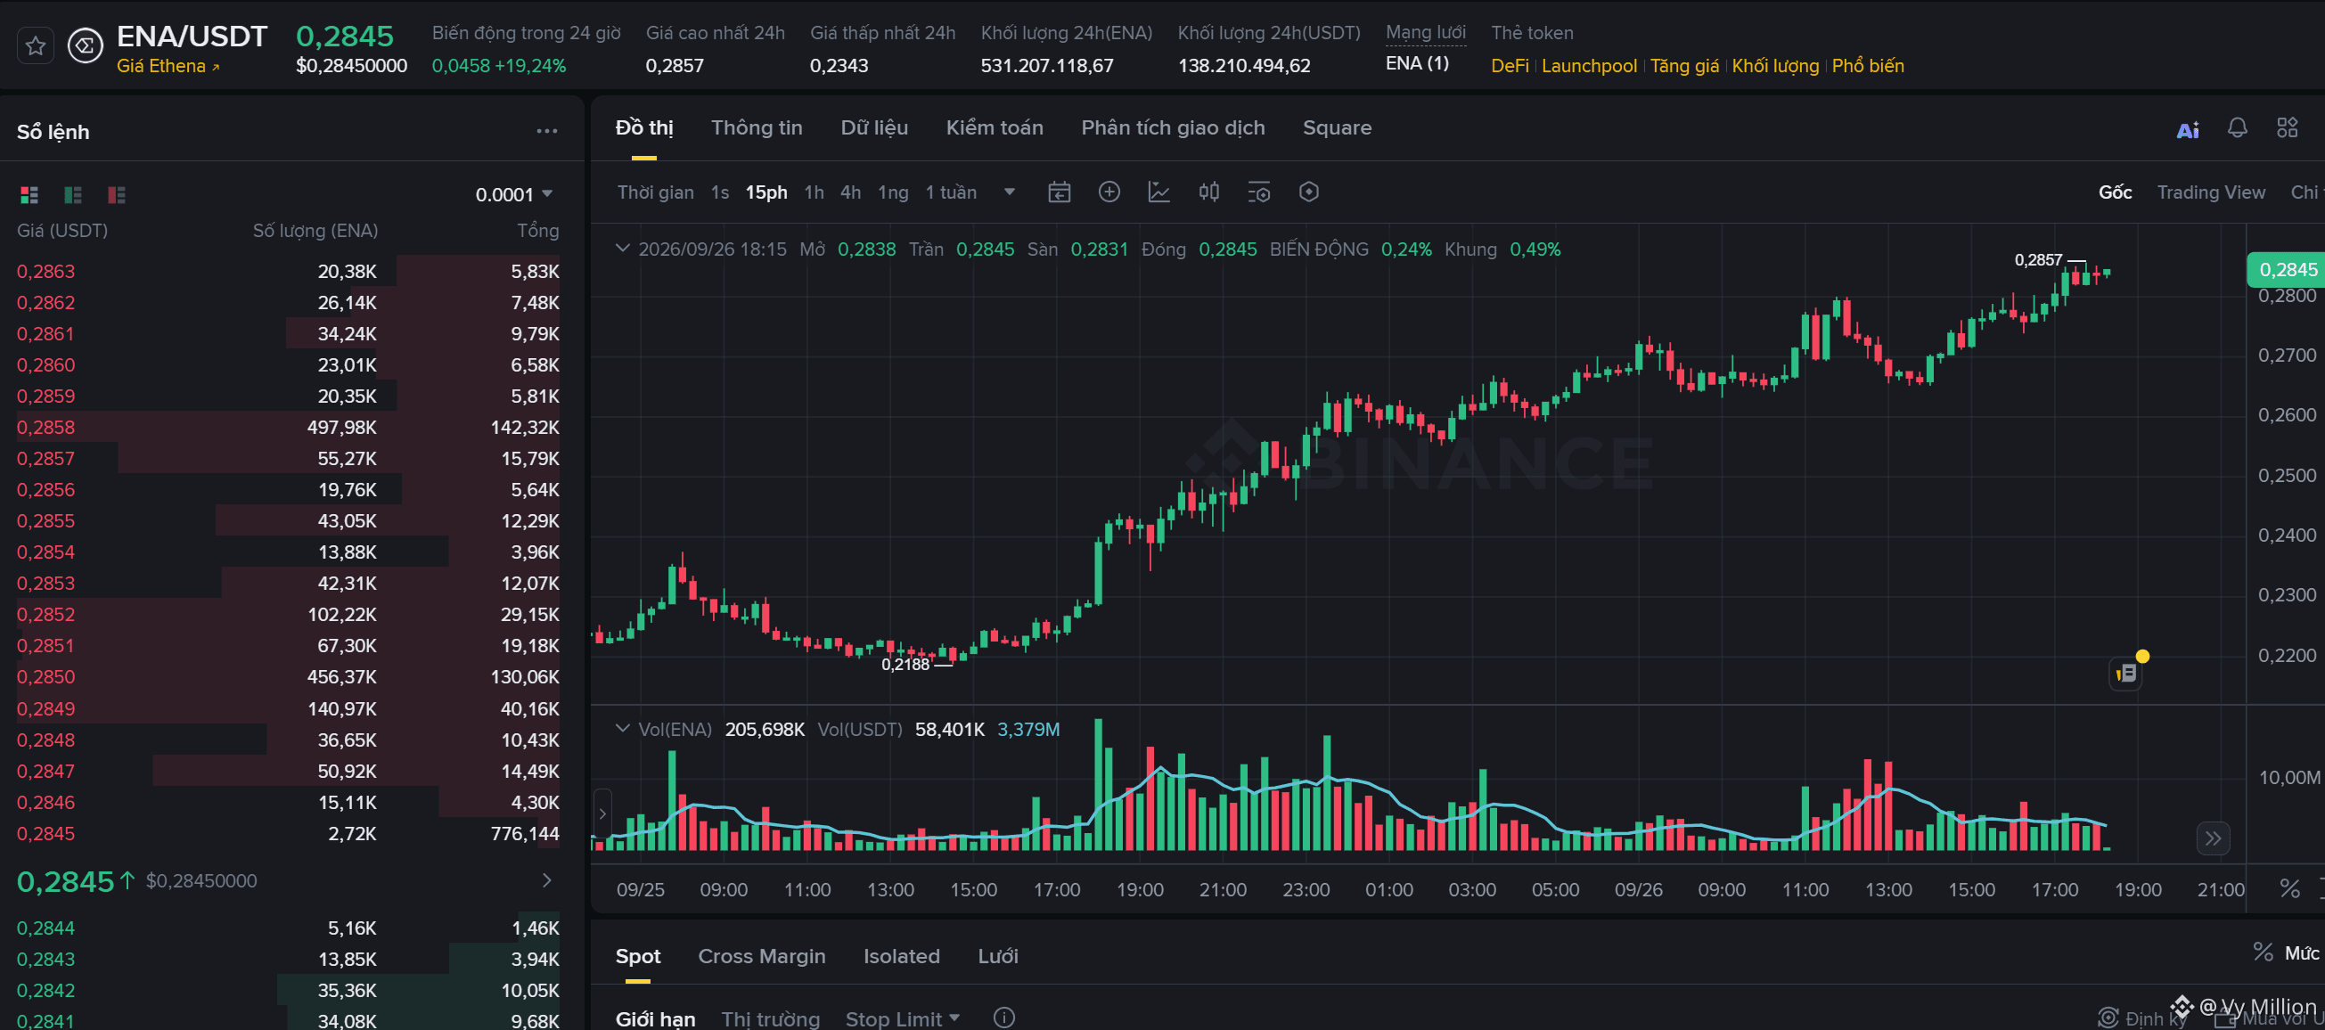Show order book with both bids and asks
Screen dimensions: 2325x1030
(x=29, y=194)
